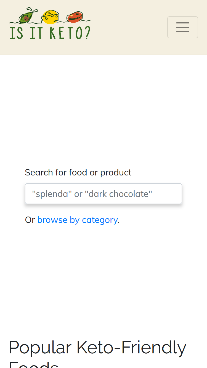Go to homepage via Is It Keto logo
This screenshot has height=368, width=207.
click(x=50, y=24)
